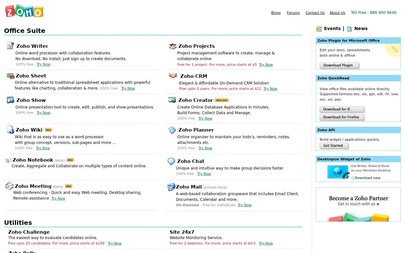Open the Contact Us page
Viewport: 405px width, 253px height.
[315, 13]
